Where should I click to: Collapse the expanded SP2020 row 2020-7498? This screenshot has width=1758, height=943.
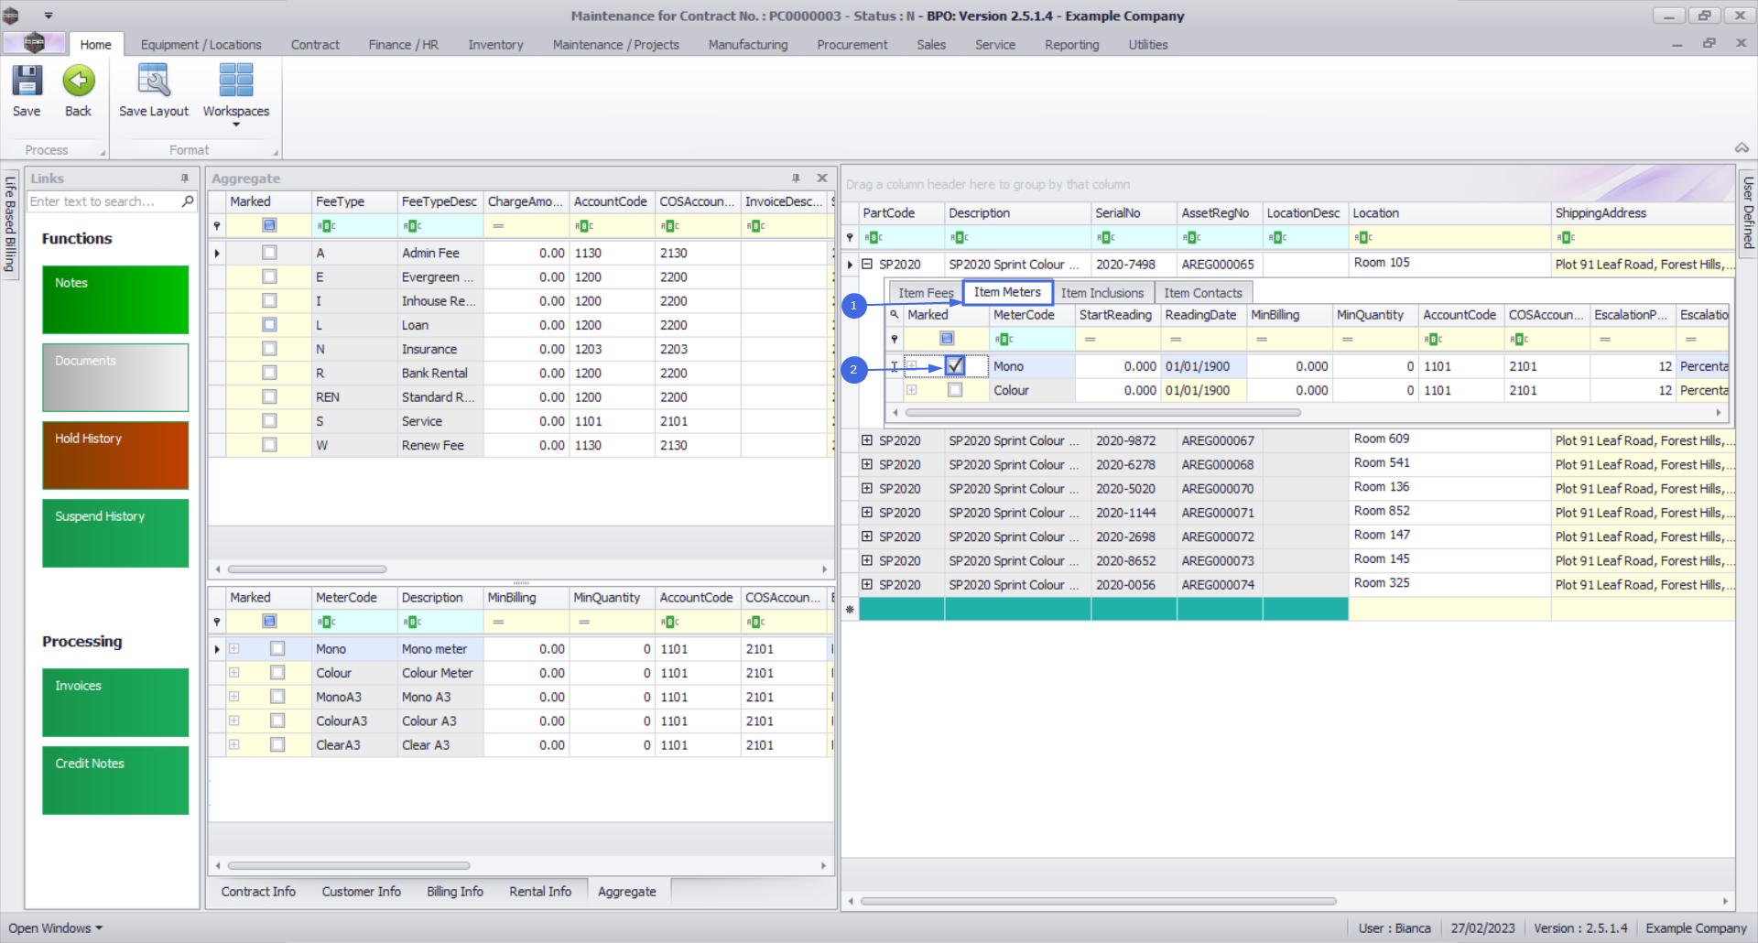(x=867, y=265)
